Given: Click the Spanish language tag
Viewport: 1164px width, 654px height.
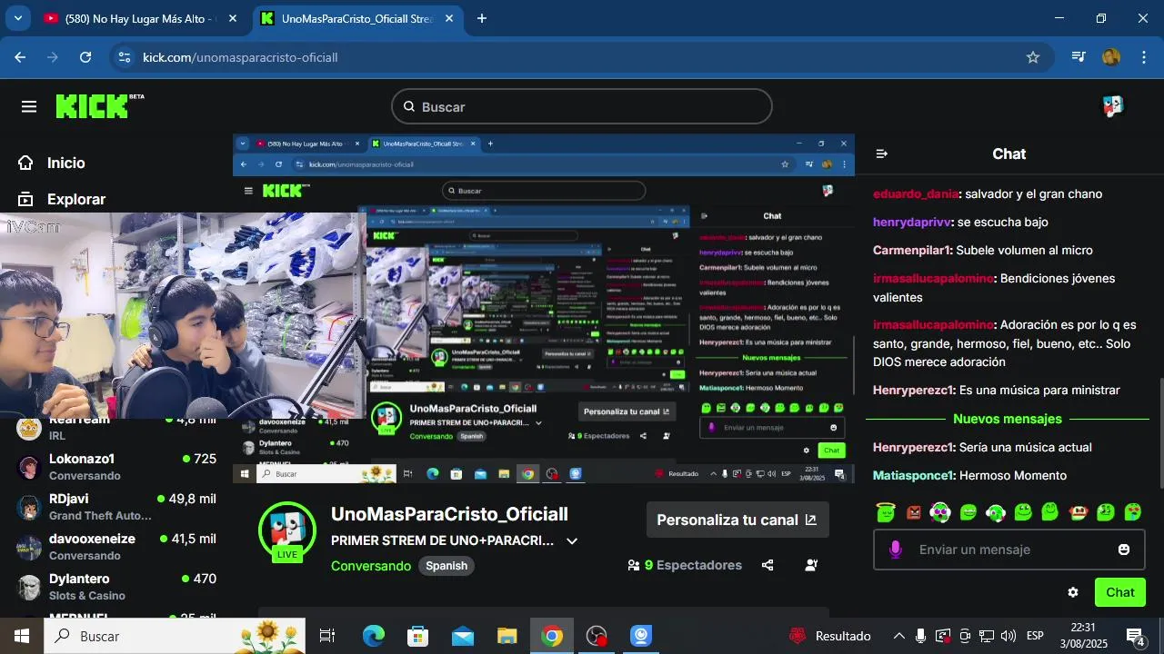Looking at the screenshot, I should tap(447, 566).
